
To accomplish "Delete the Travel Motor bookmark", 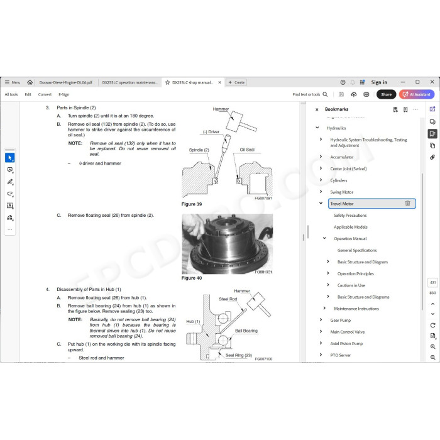I will coord(407,204).
